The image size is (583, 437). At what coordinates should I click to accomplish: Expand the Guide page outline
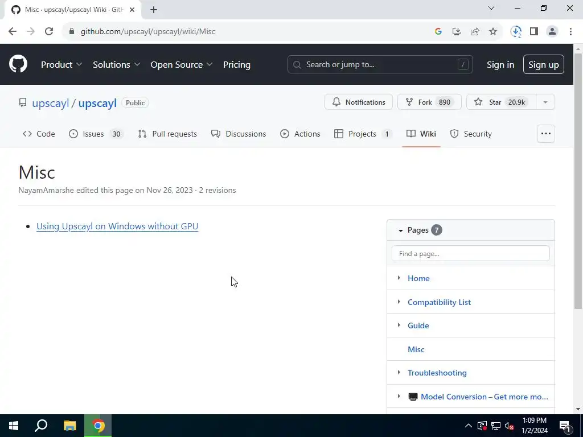click(399, 325)
